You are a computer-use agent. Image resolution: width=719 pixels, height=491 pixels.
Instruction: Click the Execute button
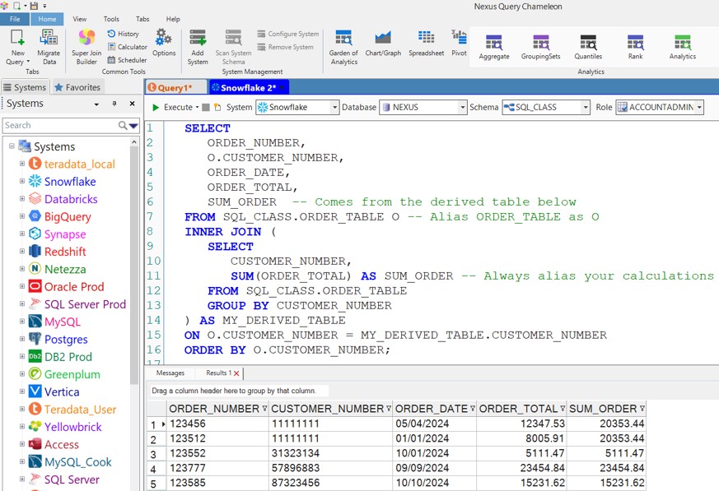point(172,108)
